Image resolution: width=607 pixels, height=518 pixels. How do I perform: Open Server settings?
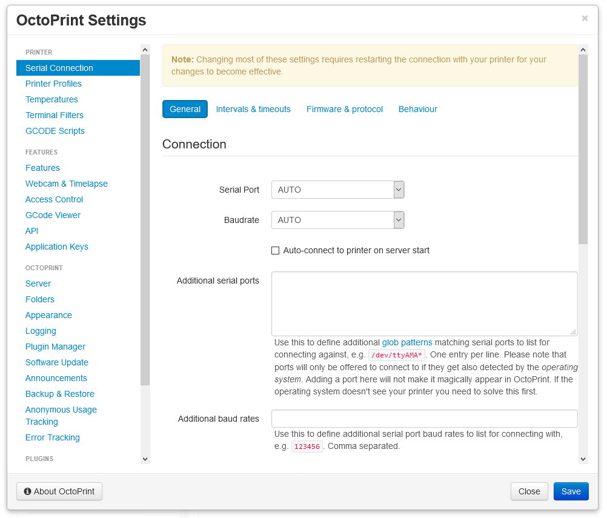coord(38,284)
